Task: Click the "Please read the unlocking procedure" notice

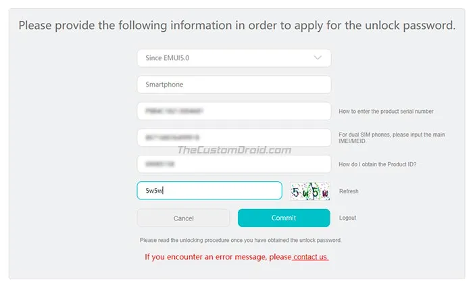Action: click(x=240, y=240)
